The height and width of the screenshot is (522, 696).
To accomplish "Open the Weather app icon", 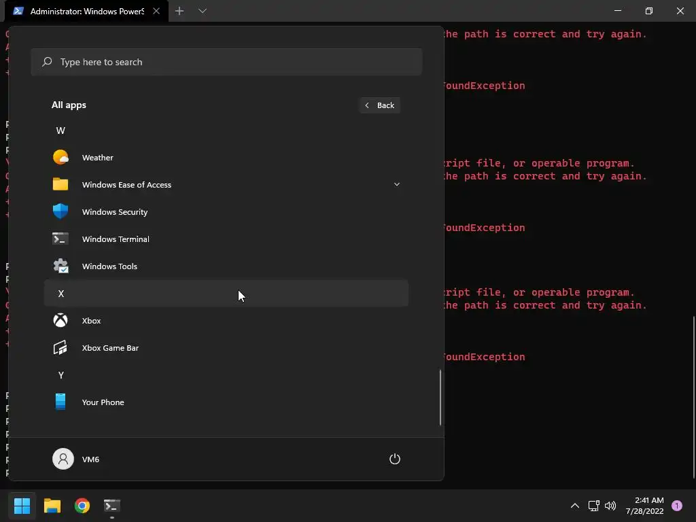I will click(x=60, y=157).
